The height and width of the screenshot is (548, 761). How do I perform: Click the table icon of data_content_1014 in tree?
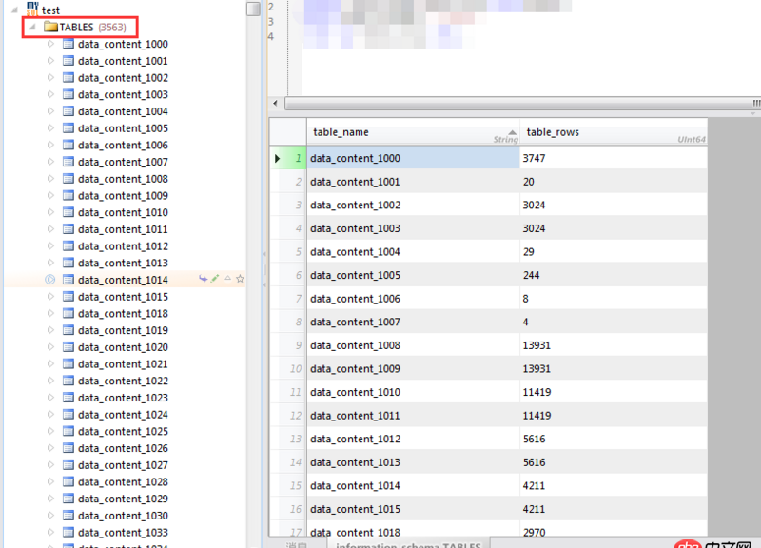tap(68, 280)
